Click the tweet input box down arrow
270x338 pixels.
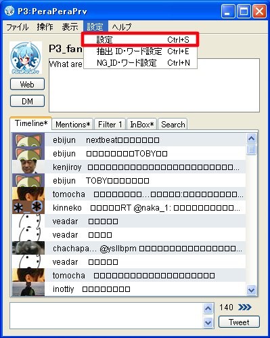click(x=208, y=322)
